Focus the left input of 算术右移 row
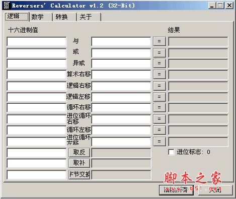Image resolution: width=236 pixels, height=199 pixels. point(37,75)
